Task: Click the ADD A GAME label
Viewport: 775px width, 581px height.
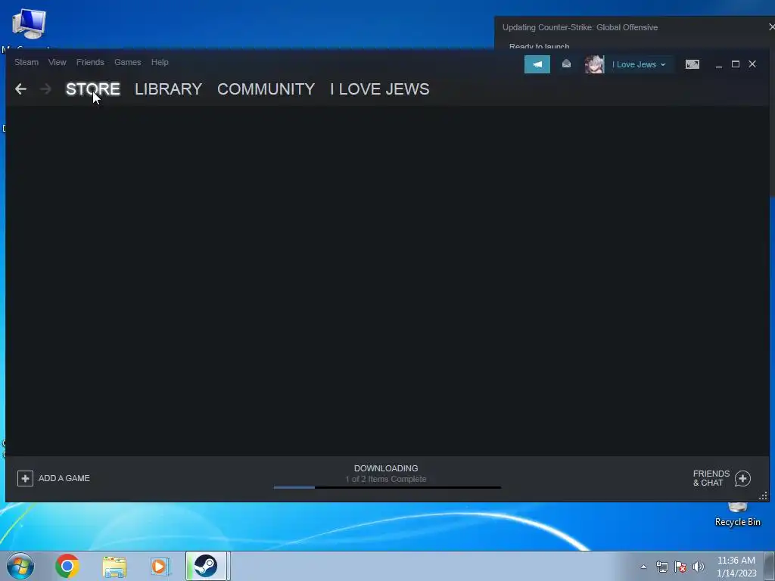Action: point(64,478)
